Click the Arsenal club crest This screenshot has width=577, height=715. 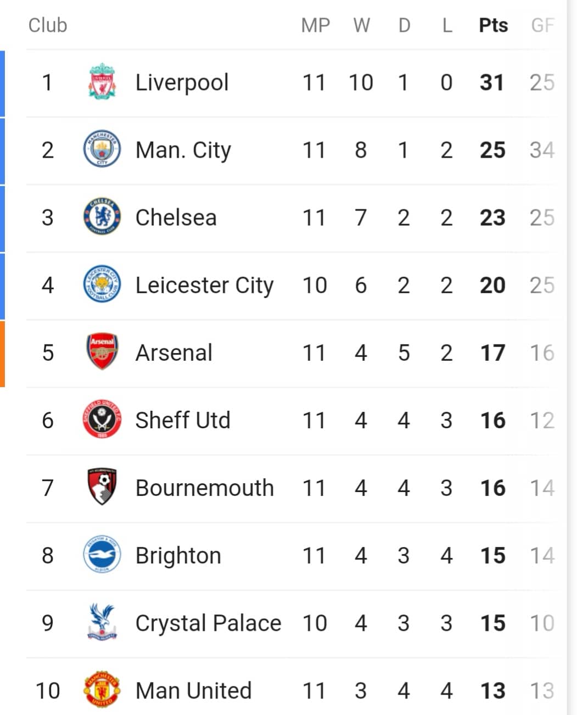102,352
